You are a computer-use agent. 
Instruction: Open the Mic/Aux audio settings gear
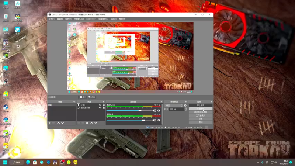[159, 110]
